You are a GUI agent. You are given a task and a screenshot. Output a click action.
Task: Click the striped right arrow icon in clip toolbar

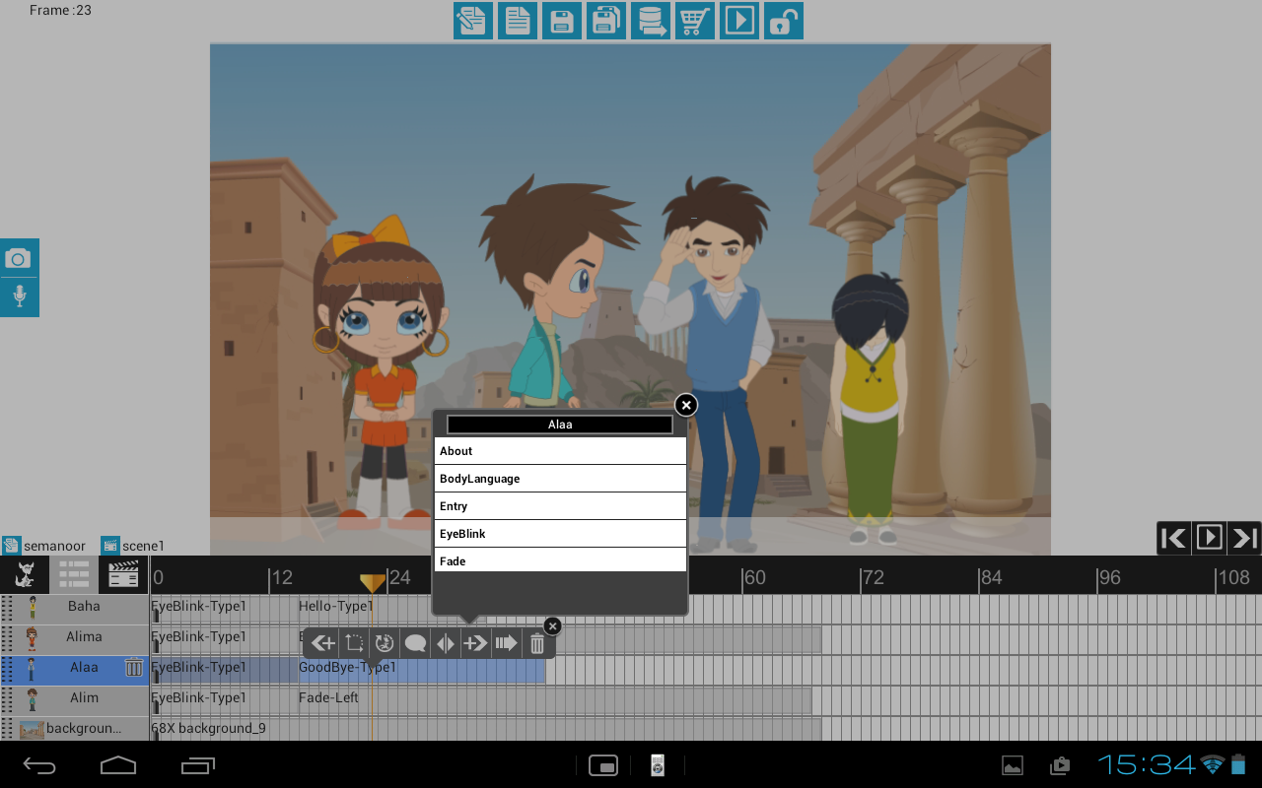click(x=507, y=643)
